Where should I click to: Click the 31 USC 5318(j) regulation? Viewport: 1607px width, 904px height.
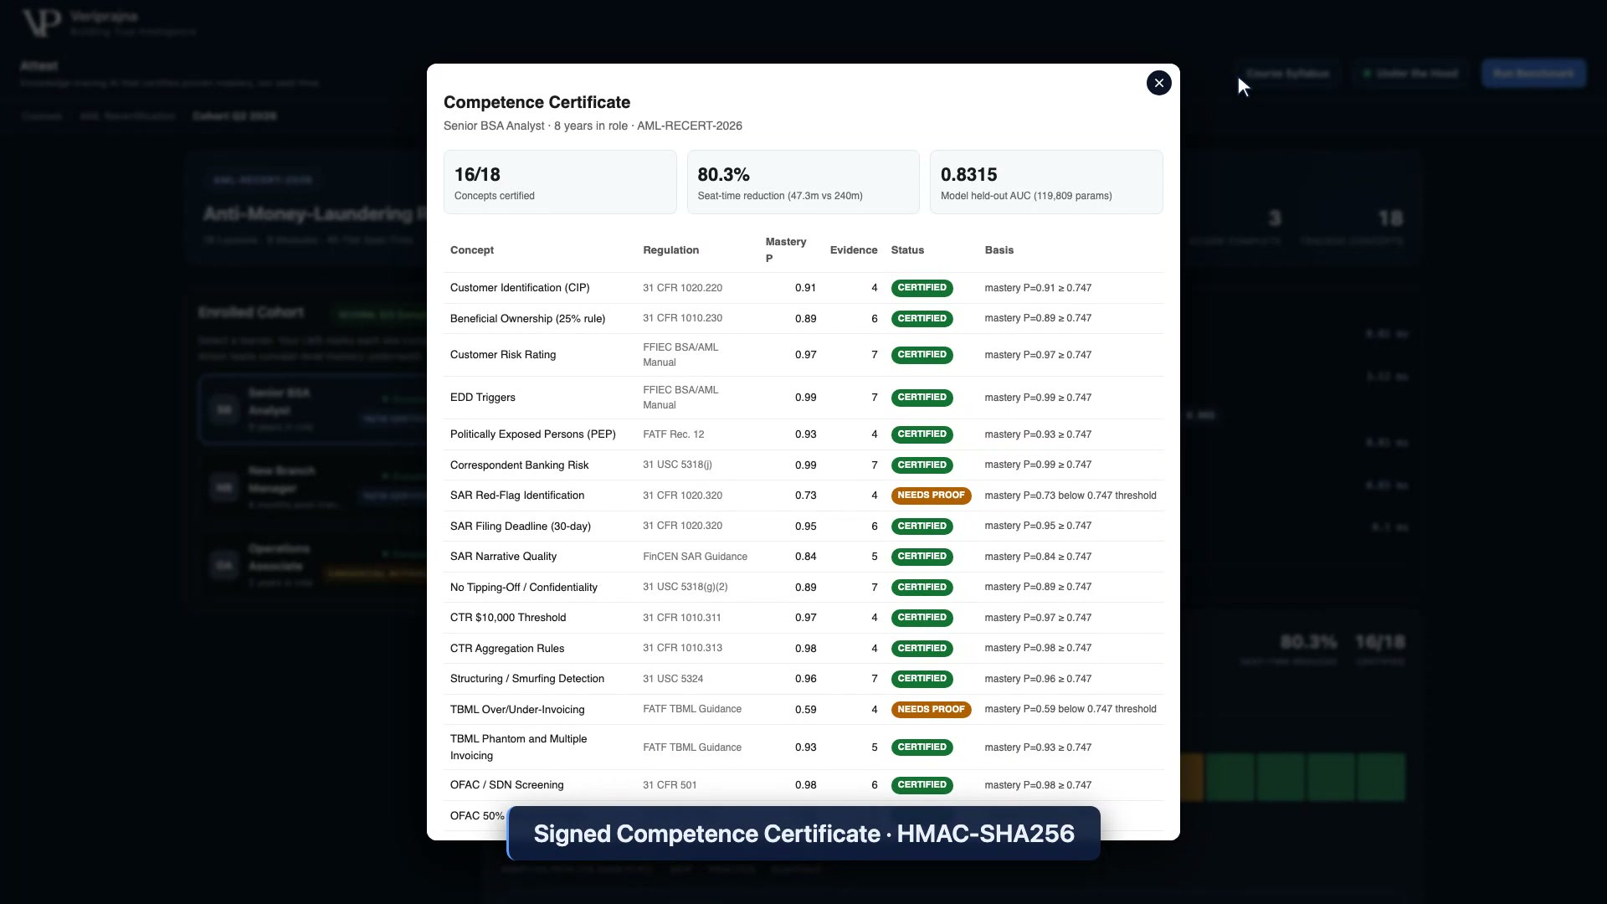(x=677, y=465)
